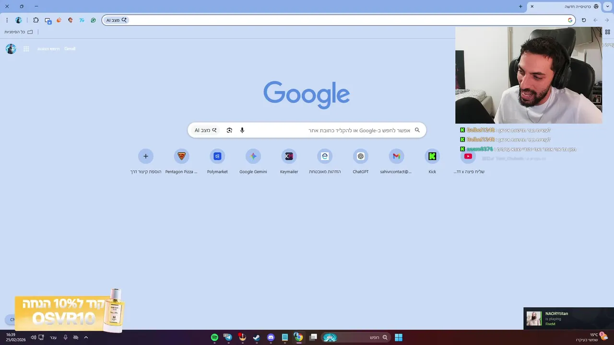Open the ChatGPT shortcut
614x345 pixels.
pyautogui.click(x=361, y=161)
